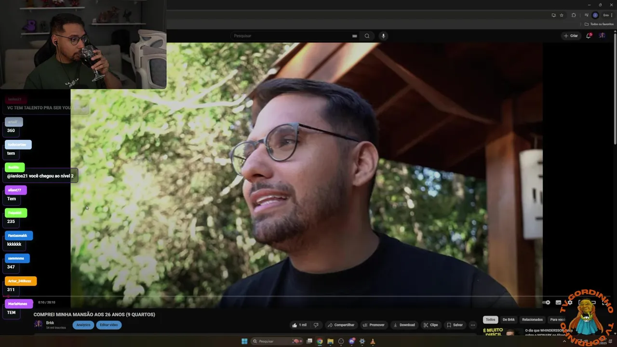Screen dimensions: 617x347
Task: Open YouTube account avatar menu
Action: 602,36
